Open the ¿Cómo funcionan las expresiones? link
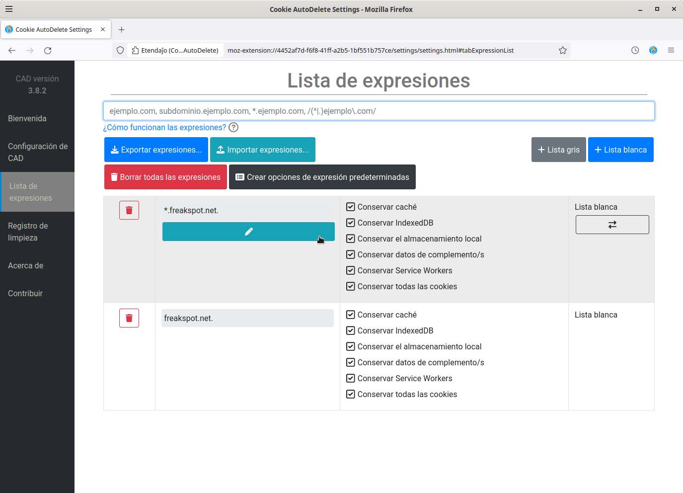The image size is (683, 493). coord(164,128)
